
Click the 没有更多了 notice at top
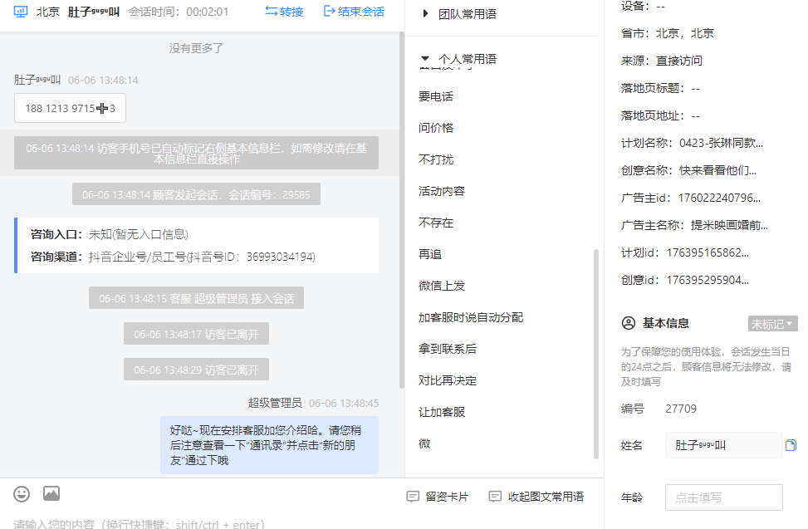[196, 48]
